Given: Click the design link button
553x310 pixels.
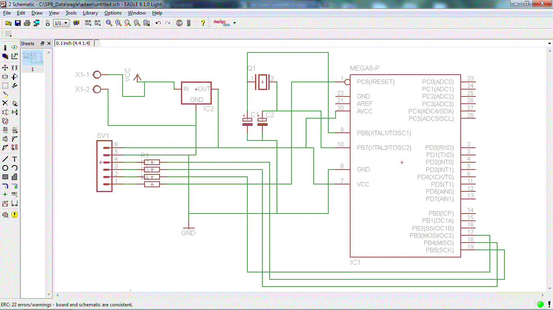Looking at the screenshot, I should point(221,23).
